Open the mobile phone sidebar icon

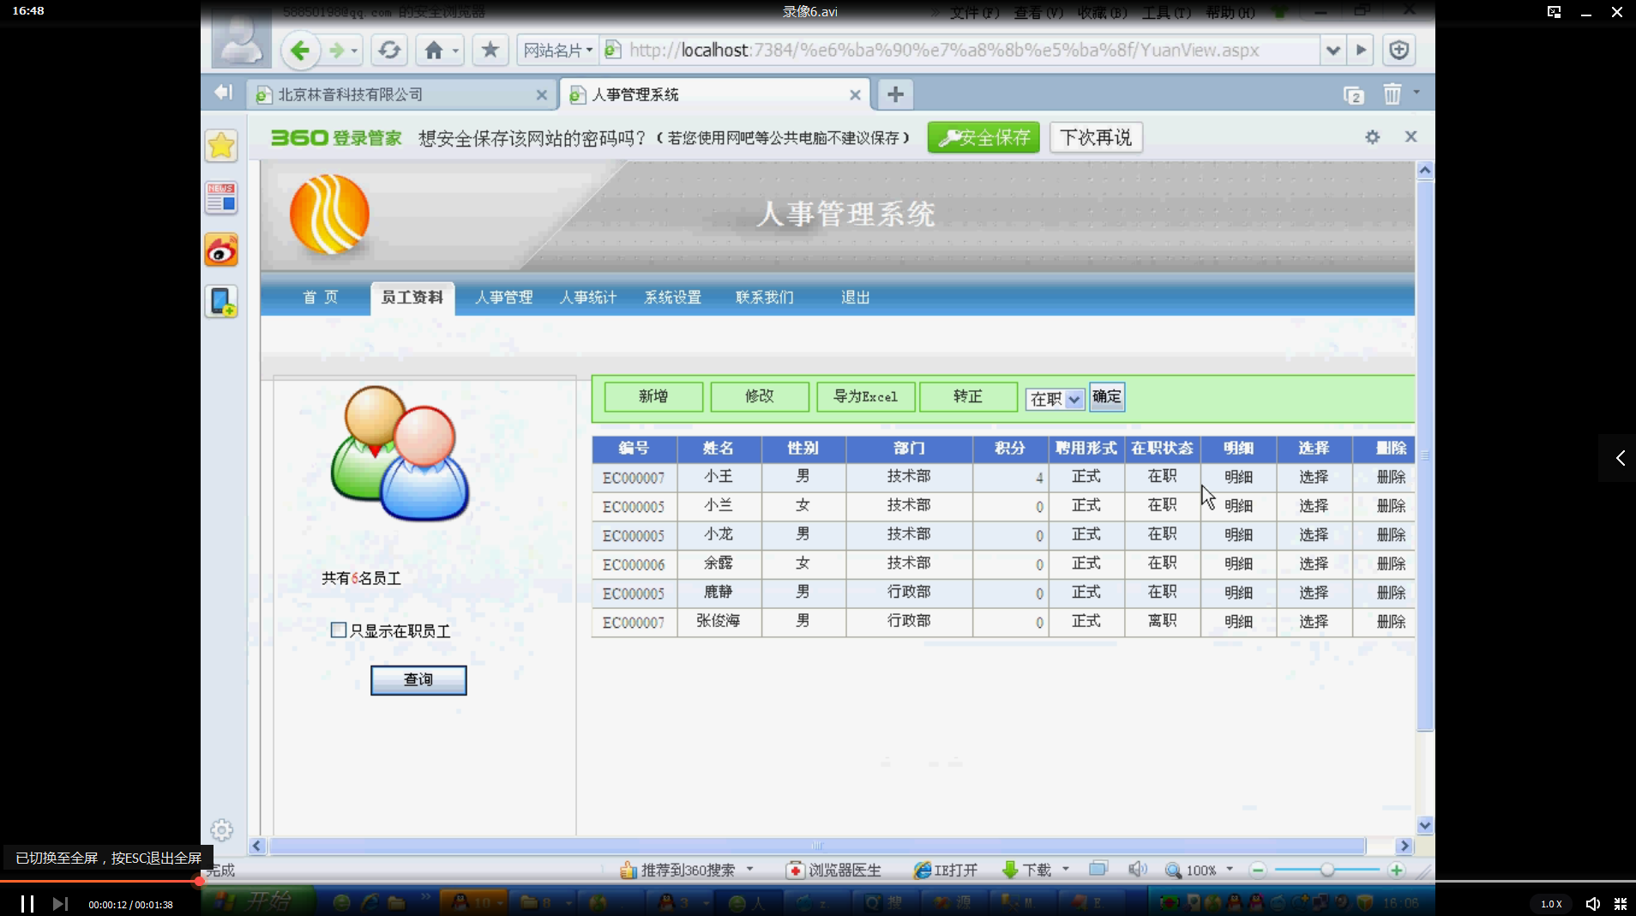[x=221, y=302]
